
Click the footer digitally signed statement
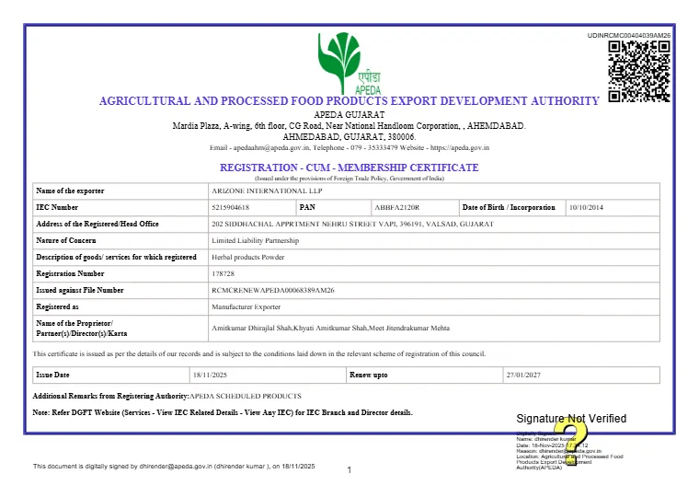coord(174,467)
